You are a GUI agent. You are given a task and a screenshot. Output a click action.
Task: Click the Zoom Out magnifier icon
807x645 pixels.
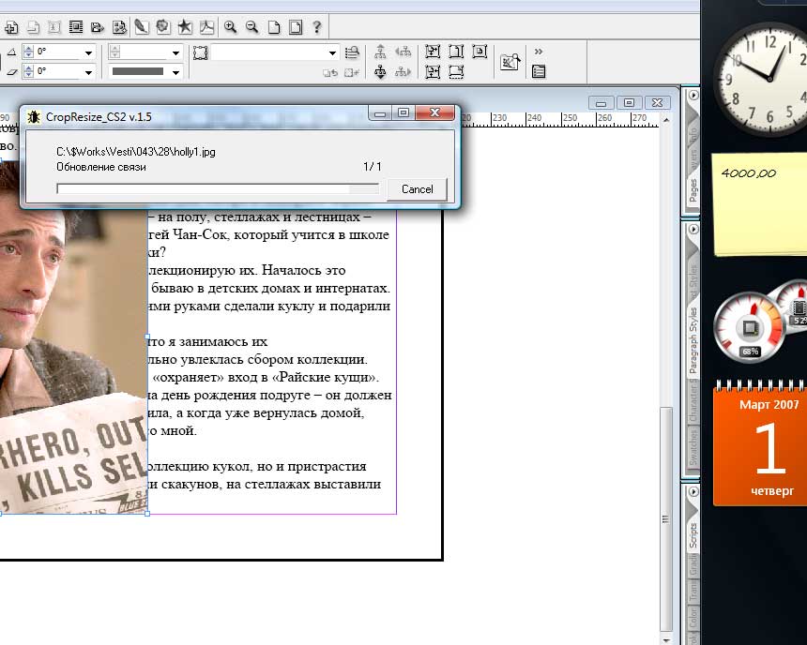pyautogui.click(x=251, y=27)
